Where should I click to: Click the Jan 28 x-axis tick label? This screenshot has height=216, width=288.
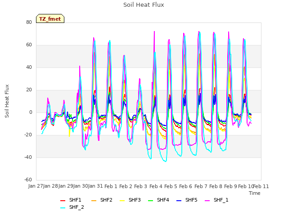pos(51,186)
